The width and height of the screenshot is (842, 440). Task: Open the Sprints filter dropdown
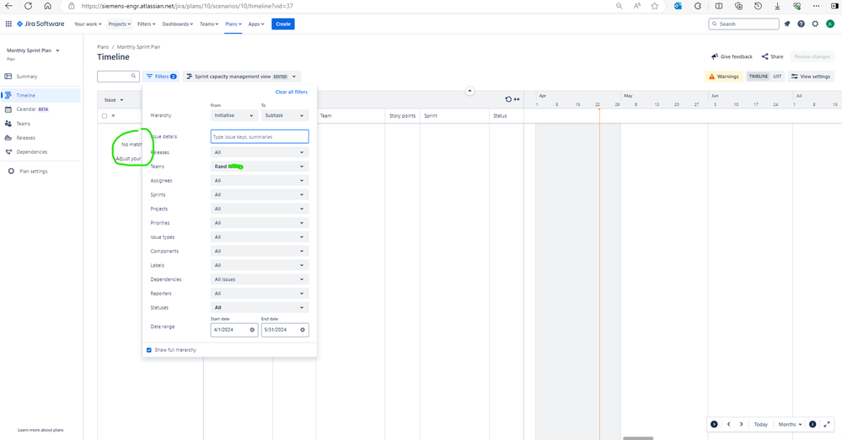tap(260, 194)
